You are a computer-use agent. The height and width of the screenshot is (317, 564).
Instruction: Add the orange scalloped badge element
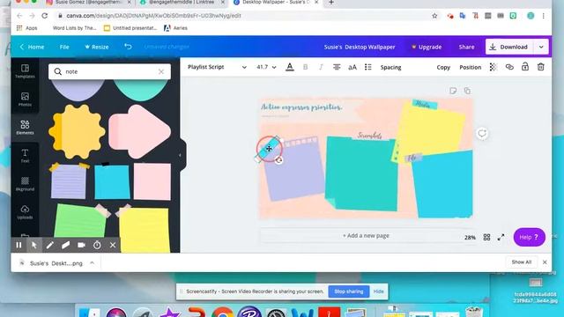(x=77, y=131)
